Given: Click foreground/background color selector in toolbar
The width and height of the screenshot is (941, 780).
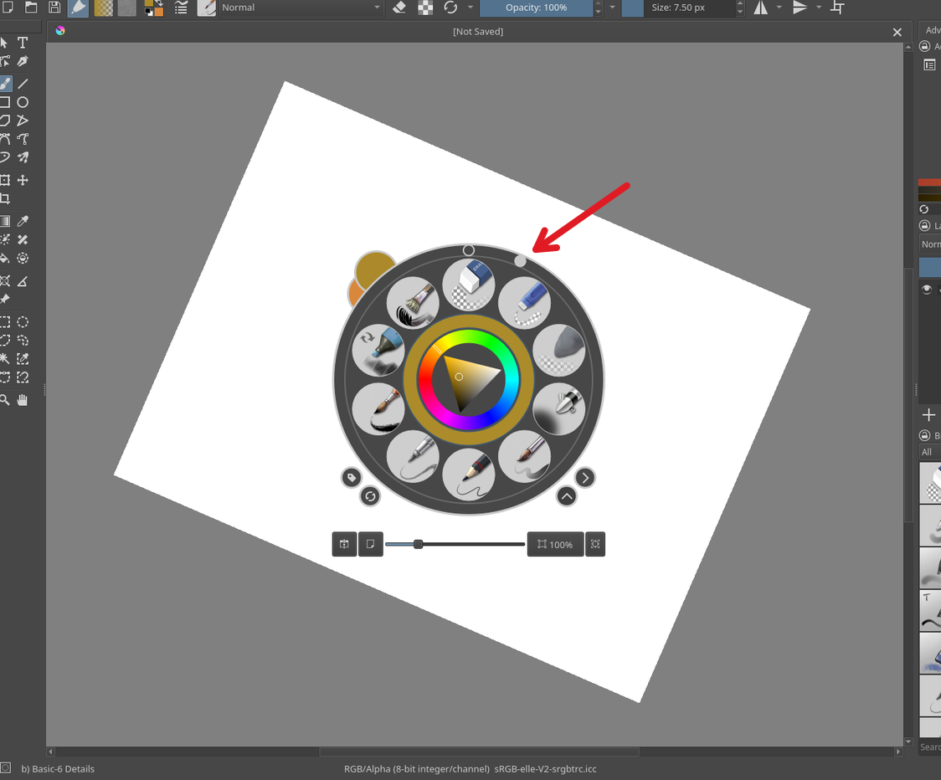Looking at the screenshot, I should tap(154, 8).
